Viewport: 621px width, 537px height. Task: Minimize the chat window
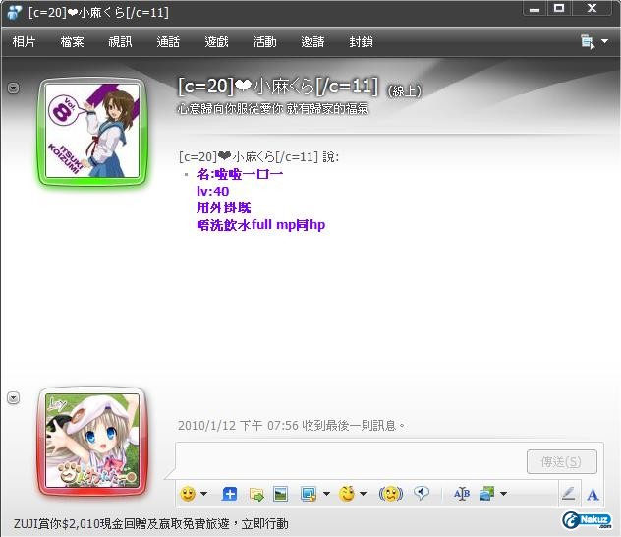coord(535,9)
